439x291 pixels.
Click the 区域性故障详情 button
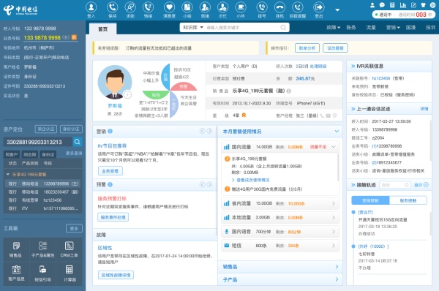click(x=116, y=275)
